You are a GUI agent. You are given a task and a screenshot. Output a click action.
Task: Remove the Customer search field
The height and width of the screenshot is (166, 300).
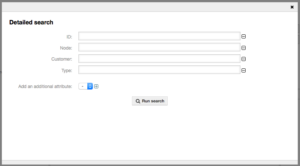tap(244, 59)
